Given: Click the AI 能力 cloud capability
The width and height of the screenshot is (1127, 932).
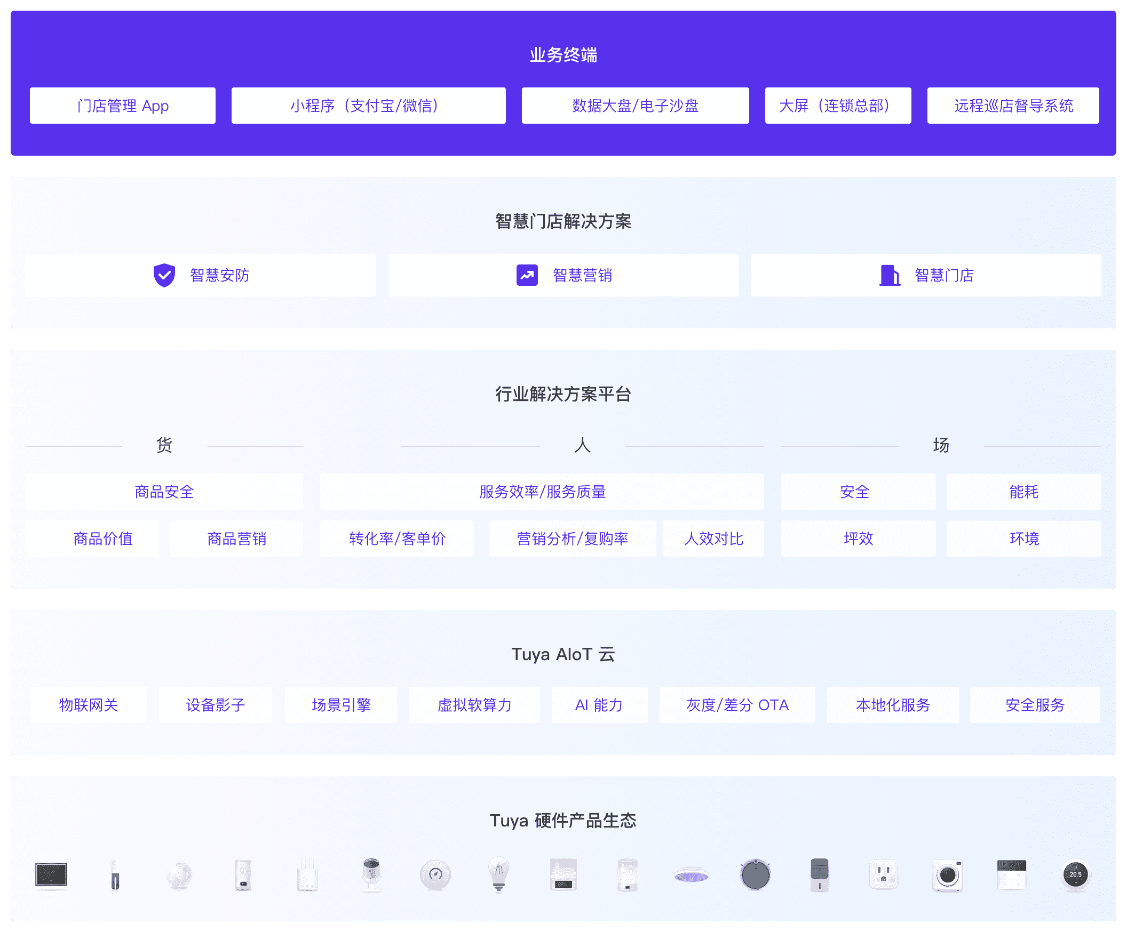Looking at the screenshot, I should [x=599, y=705].
